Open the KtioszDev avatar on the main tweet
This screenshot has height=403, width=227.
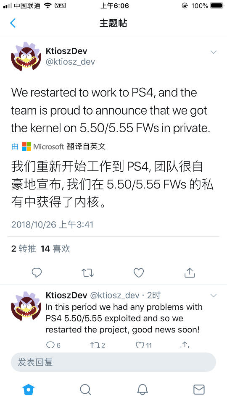tap(26, 56)
